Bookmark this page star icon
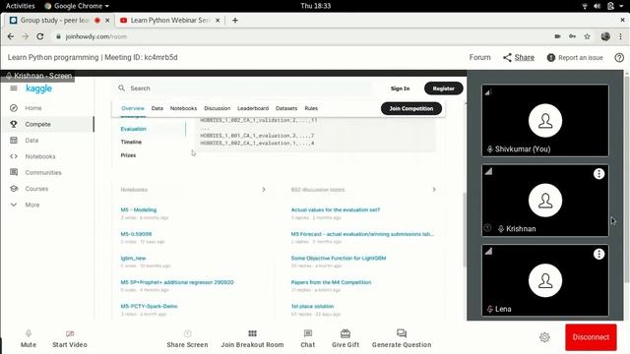Screen dimensions: 630x354 587,36
